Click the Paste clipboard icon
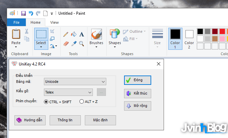 [16, 34]
